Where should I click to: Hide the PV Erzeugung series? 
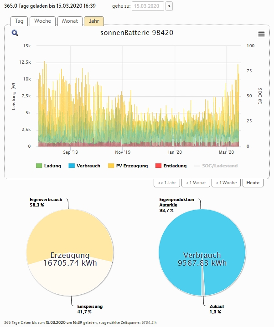tap(128, 166)
